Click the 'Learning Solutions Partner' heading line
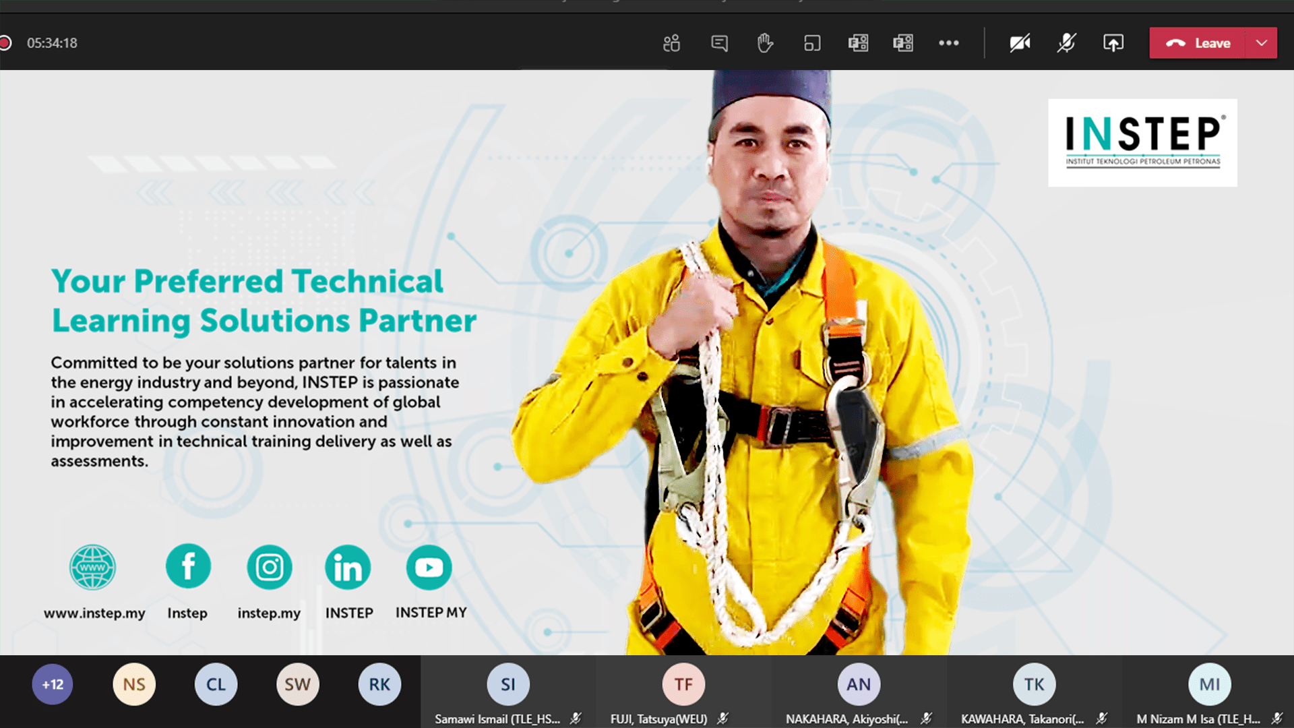This screenshot has width=1294, height=728. 264,321
